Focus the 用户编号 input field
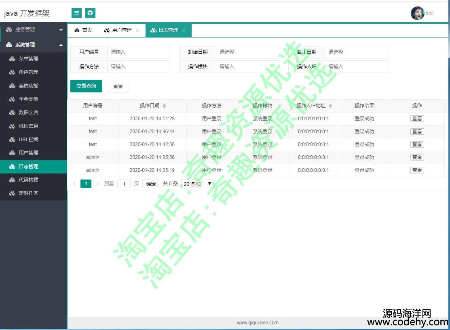Image resolution: width=450 pixels, height=330 pixels. [x=139, y=52]
